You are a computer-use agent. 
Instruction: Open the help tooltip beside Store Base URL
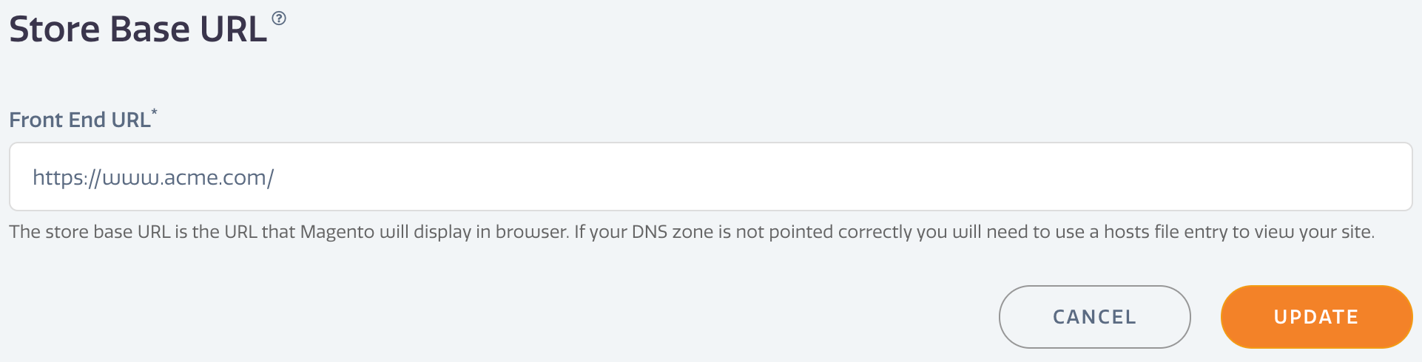(x=279, y=18)
